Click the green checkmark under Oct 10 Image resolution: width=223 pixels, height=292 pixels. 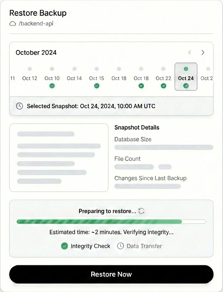click(52, 86)
